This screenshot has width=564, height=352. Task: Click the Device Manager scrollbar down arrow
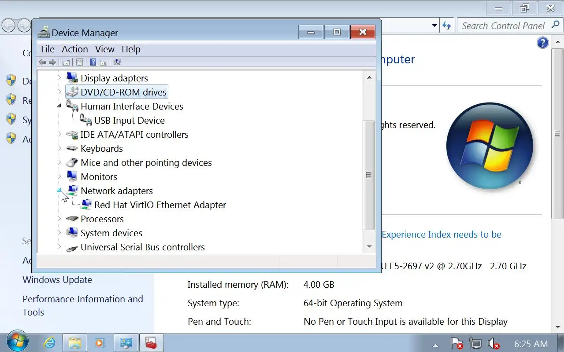(369, 247)
